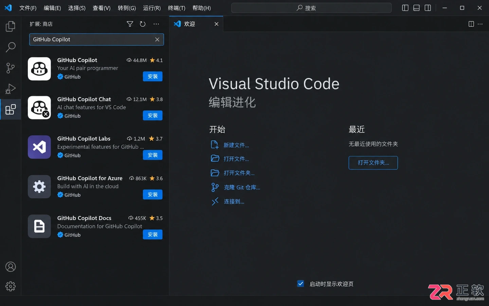Viewport: 489px width, 306px height.
Task: Open GitHub Copilot Labs extension title
Action: click(84, 139)
